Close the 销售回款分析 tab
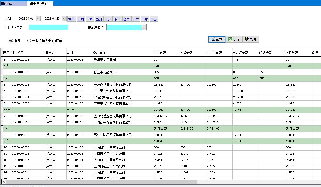The height and width of the screenshot is (187, 321). coord(51,3)
